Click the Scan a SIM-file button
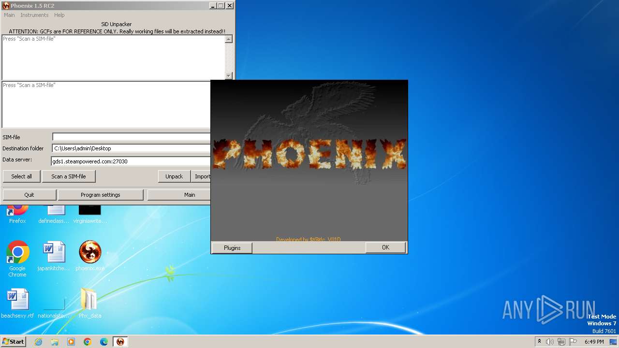 [x=69, y=176]
